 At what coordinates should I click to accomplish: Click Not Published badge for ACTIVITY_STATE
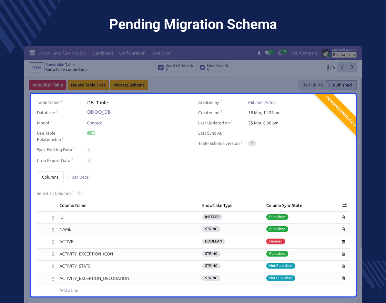coord(281,266)
